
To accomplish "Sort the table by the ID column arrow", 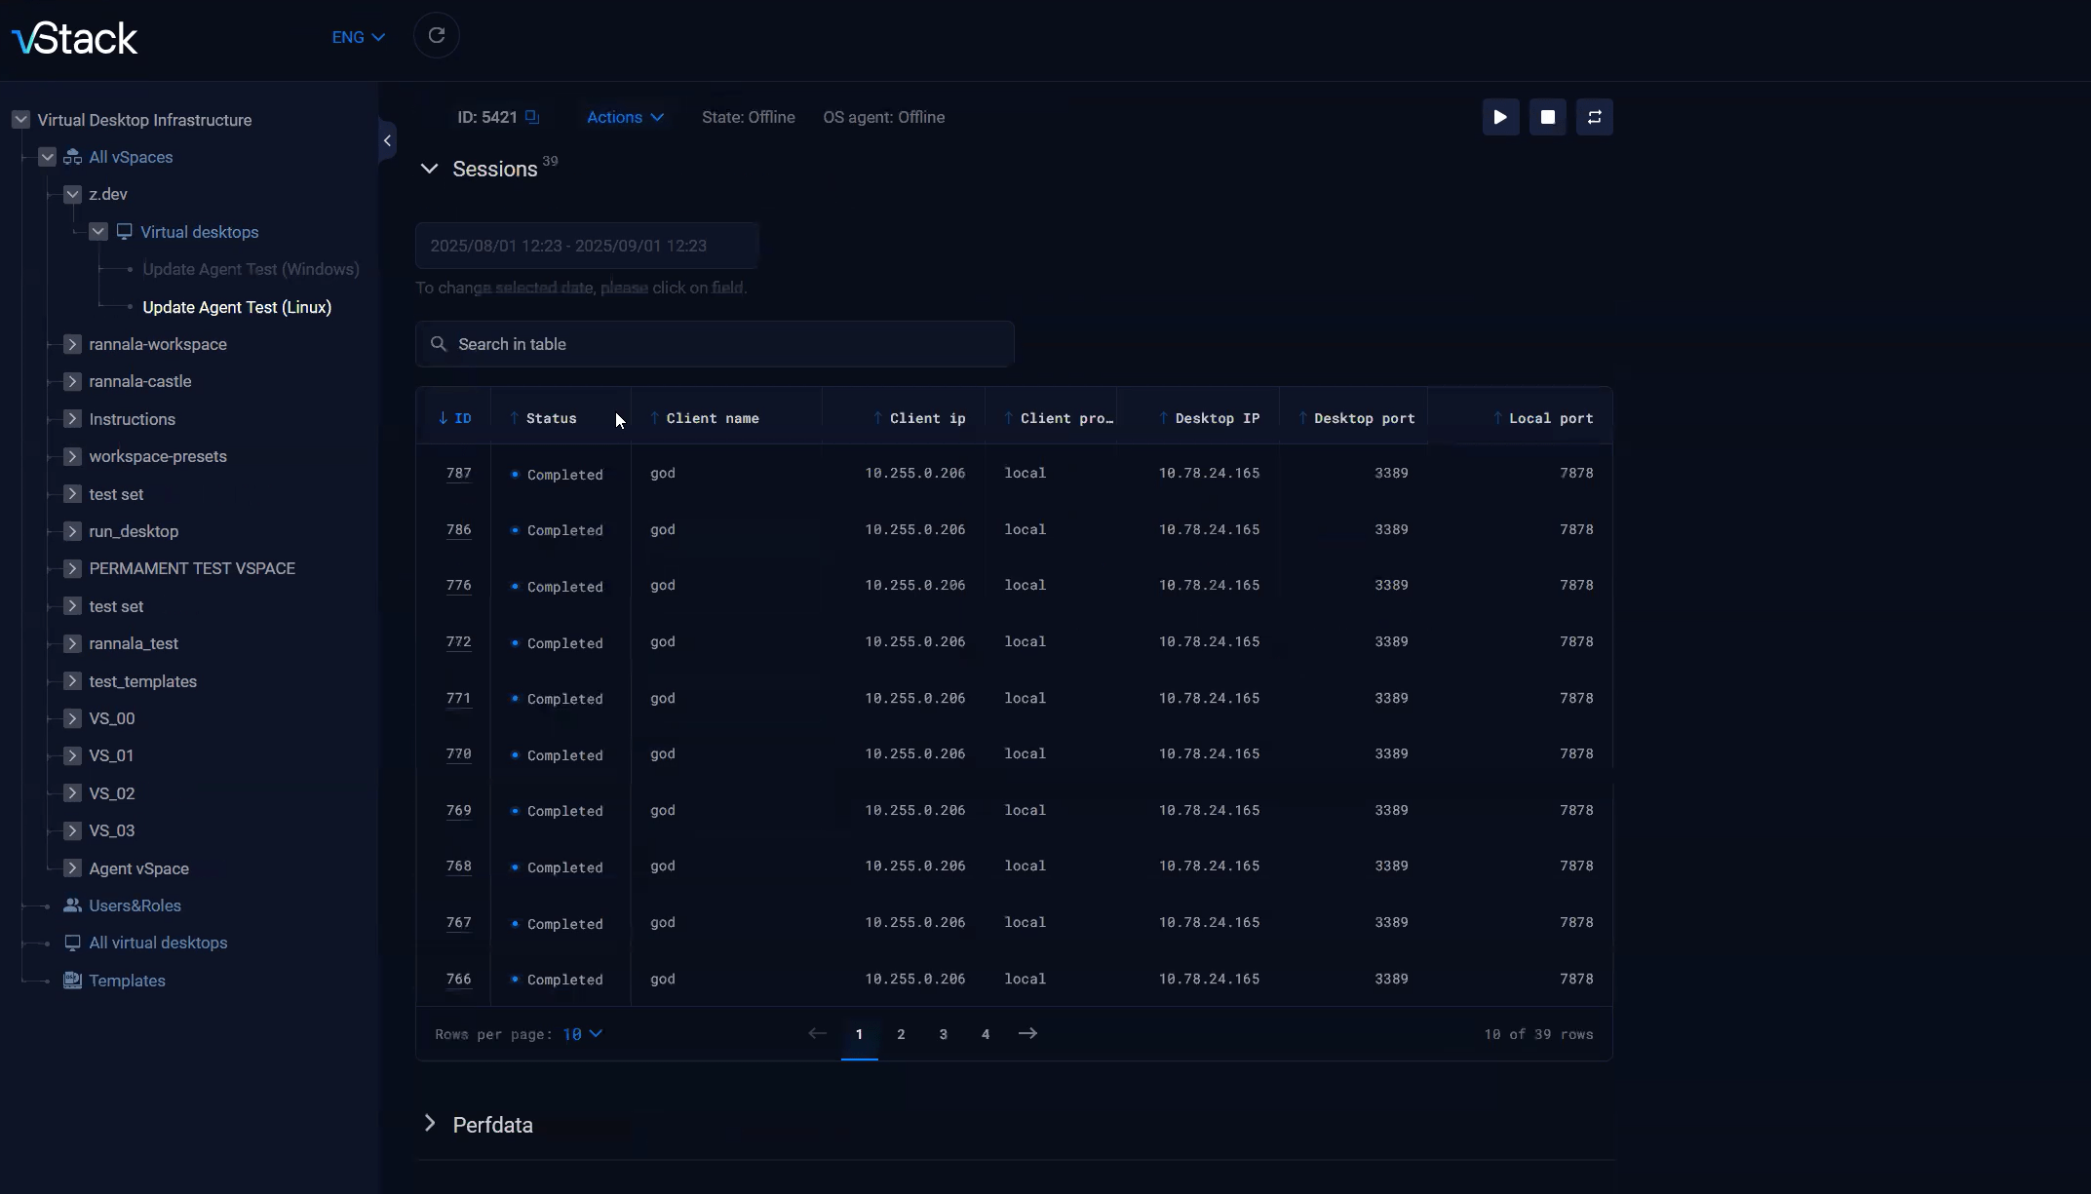I will pyautogui.click(x=444, y=418).
